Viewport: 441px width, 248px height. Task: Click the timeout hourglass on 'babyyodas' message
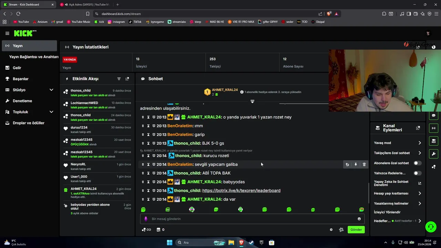click(x=148, y=182)
